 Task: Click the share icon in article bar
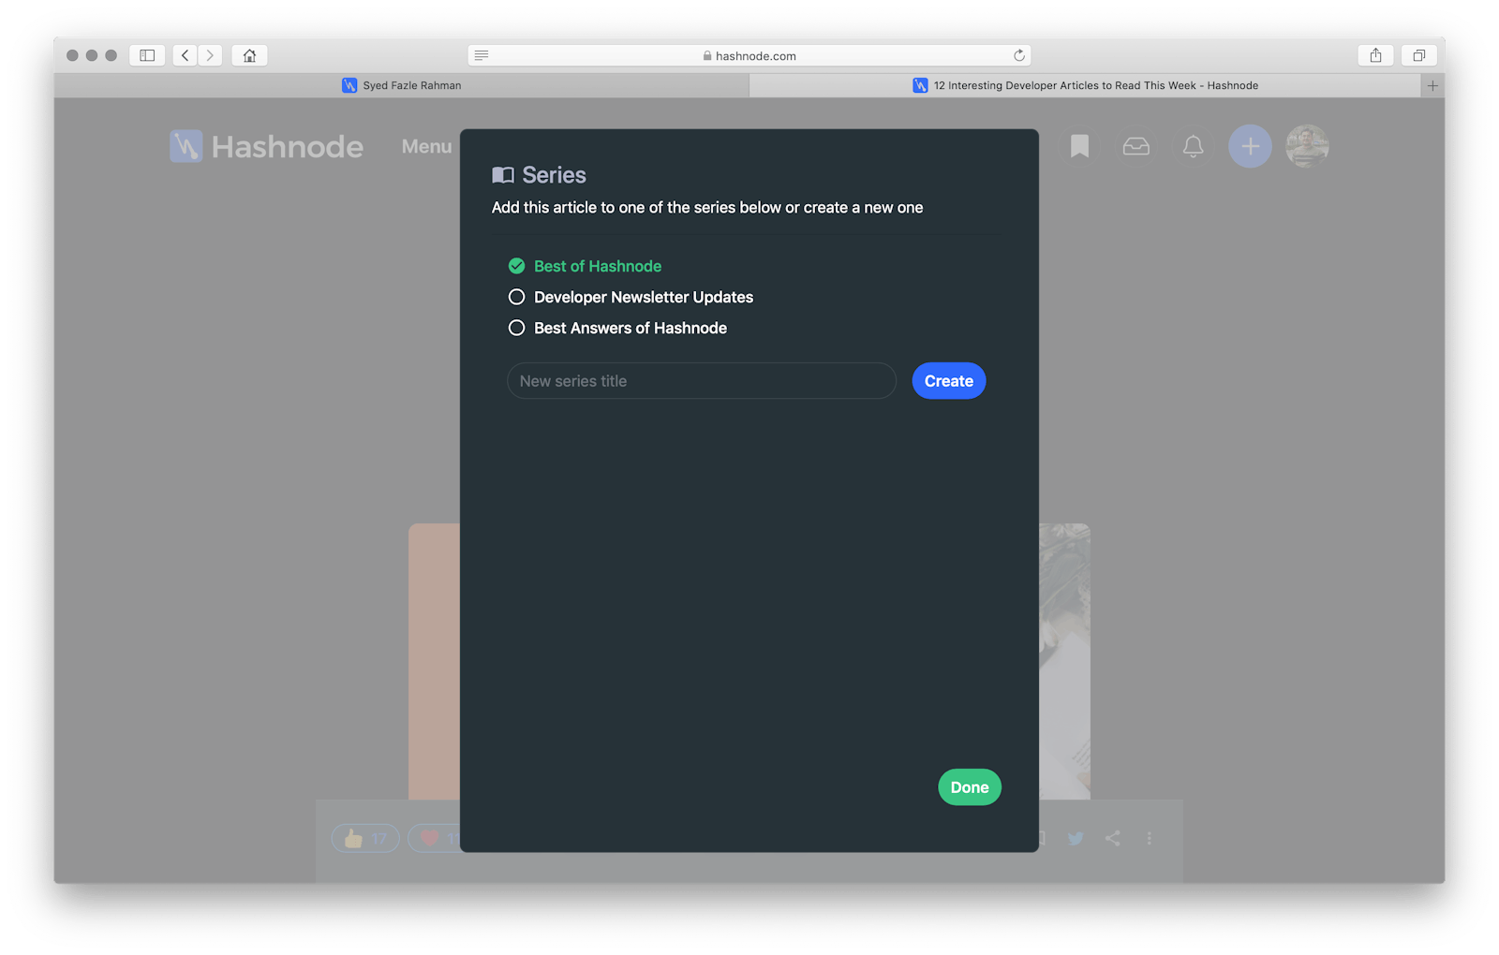pyautogui.click(x=1112, y=838)
